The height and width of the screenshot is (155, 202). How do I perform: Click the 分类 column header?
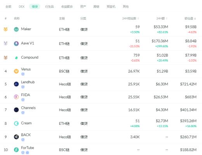(x=83, y=19)
